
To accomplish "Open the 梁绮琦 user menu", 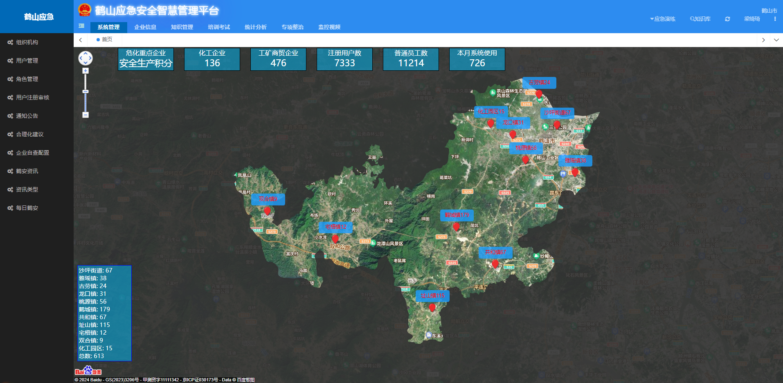I will pos(751,19).
